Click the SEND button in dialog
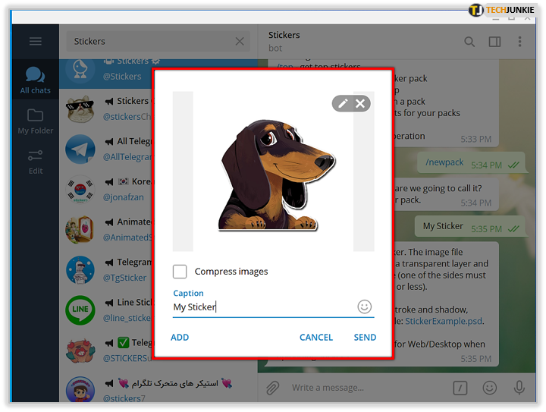 pyautogui.click(x=365, y=337)
